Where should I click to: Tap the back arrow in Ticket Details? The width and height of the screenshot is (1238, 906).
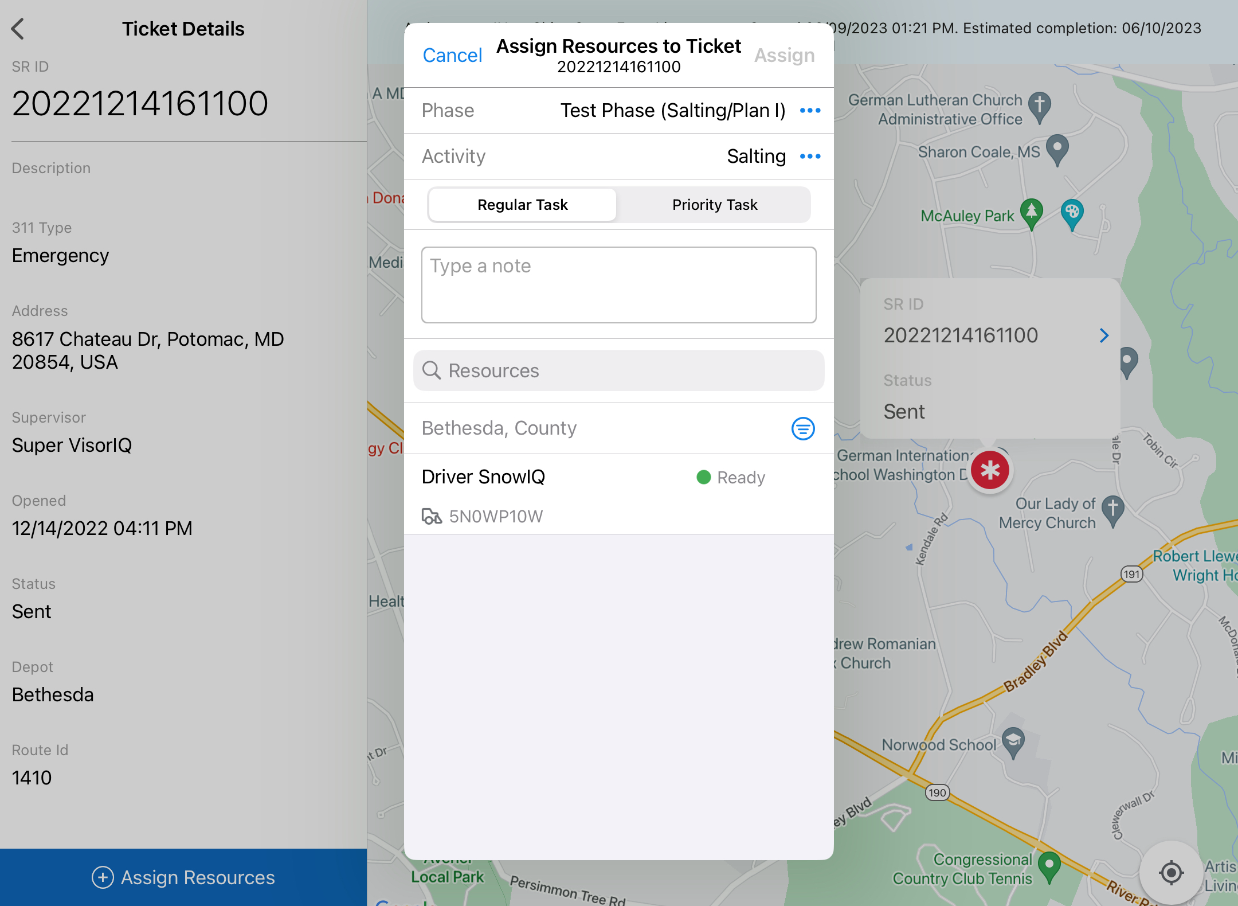tap(18, 29)
